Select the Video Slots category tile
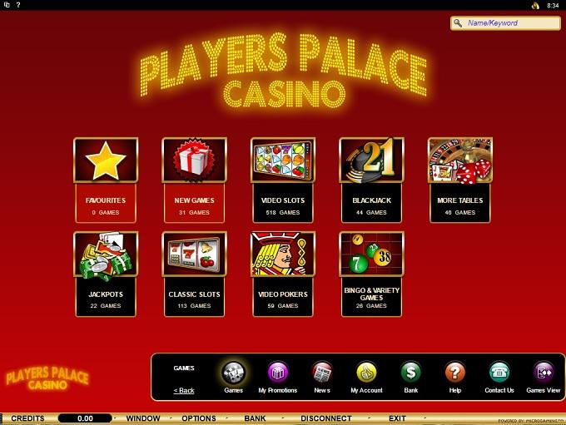Image resolution: width=566 pixels, height=425 pixels. click(283, 180)
